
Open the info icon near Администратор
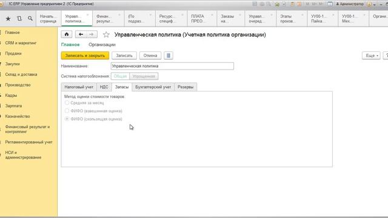(369, 4)
